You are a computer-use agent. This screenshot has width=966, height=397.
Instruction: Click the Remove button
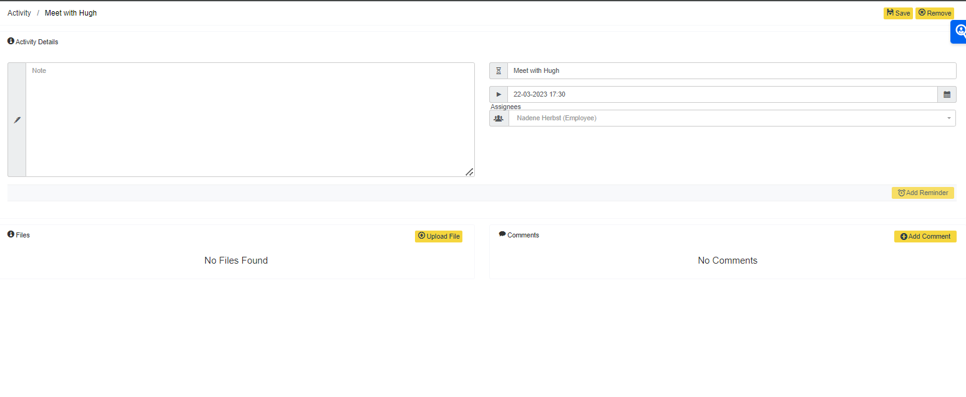[x=935, y=13]
